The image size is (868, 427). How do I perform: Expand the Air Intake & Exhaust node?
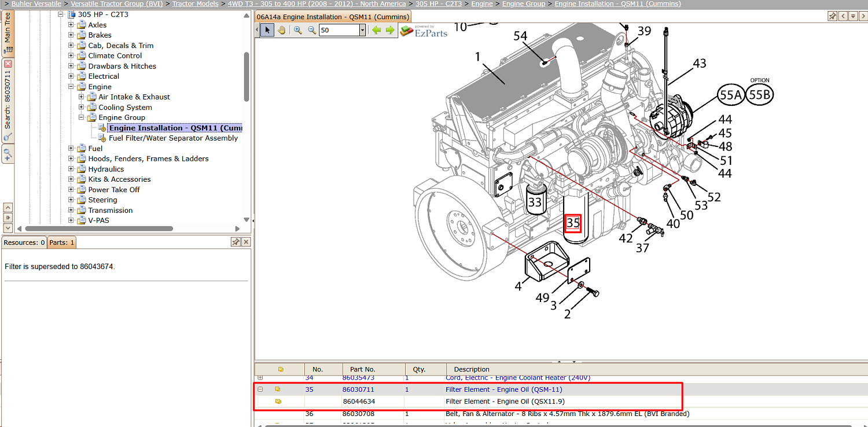(82, 97)
